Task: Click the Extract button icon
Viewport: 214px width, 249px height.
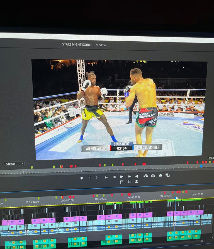Action: click(x=153, y=176)
